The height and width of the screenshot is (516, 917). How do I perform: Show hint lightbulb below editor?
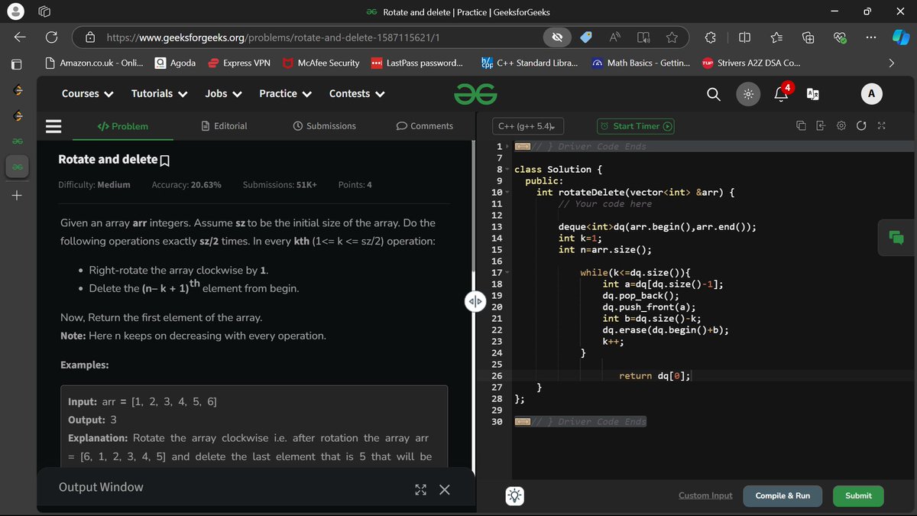coord(516,495)
